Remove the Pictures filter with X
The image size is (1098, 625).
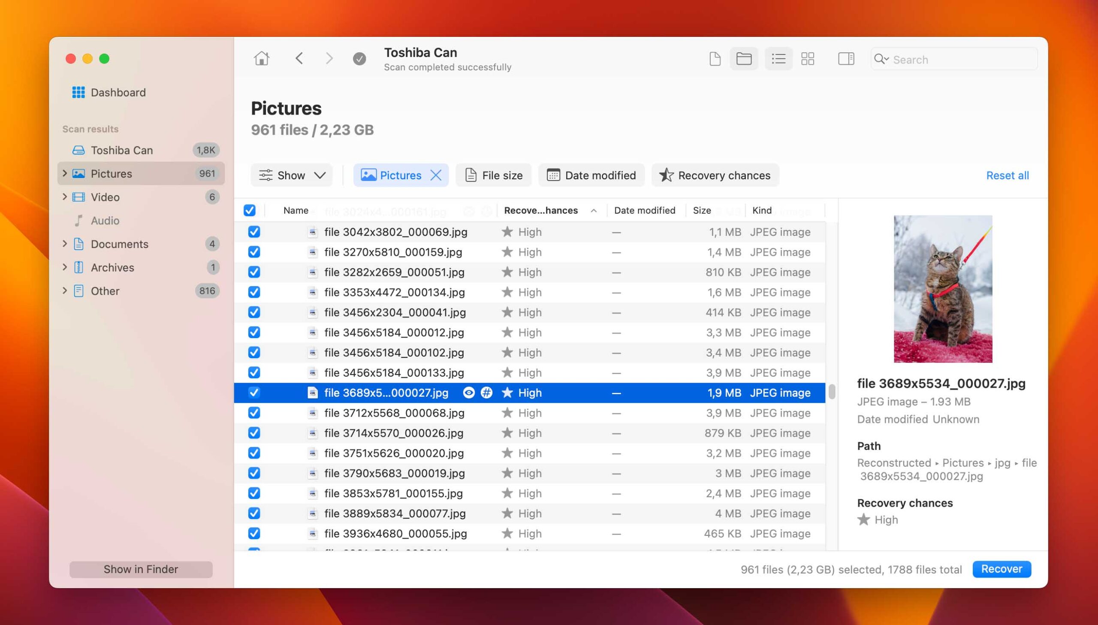coord(435,175)
